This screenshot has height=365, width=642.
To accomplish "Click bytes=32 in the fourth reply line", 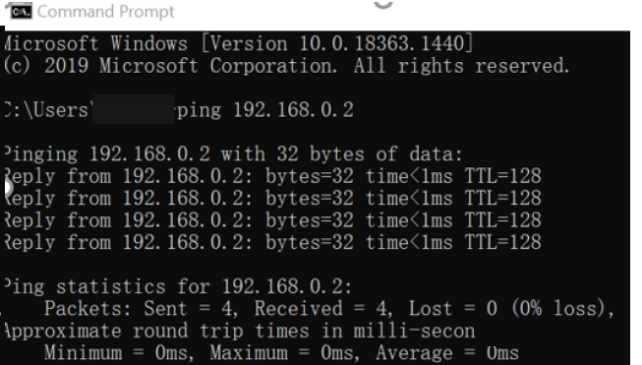I will point(310,243).
